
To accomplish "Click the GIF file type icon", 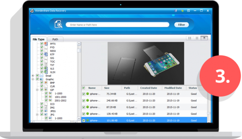I will click(x=46, y=90).
